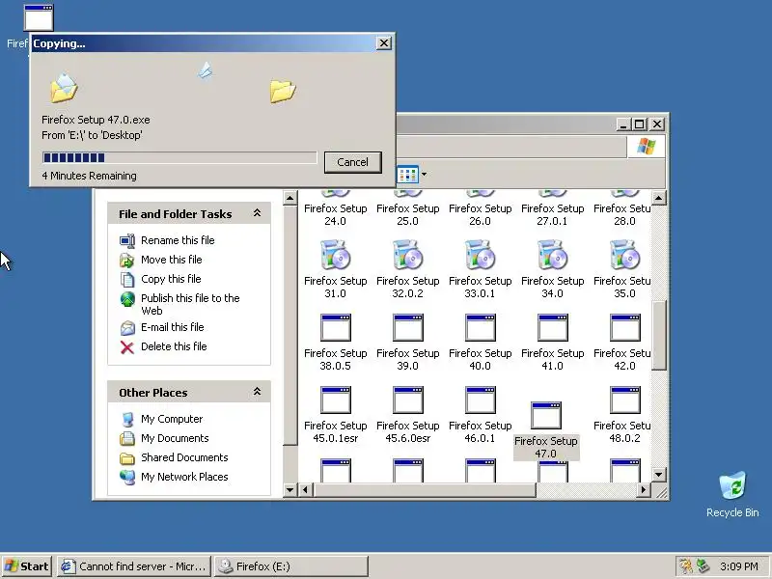This screenshot has height=579, width=772.
Task: Switch to Firefox (E:) taskbar button
Action: pos(291,566)
